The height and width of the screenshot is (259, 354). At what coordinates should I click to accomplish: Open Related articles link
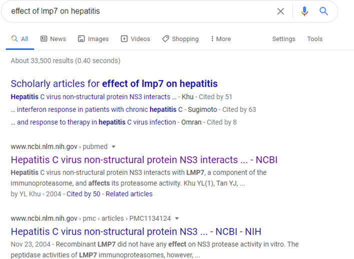[x=130, y=194]
